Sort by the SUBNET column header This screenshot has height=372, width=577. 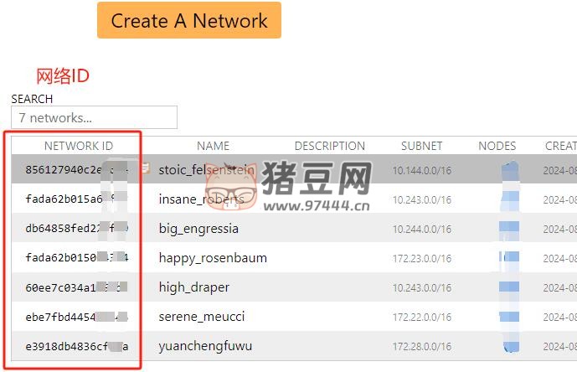(422, 146)
